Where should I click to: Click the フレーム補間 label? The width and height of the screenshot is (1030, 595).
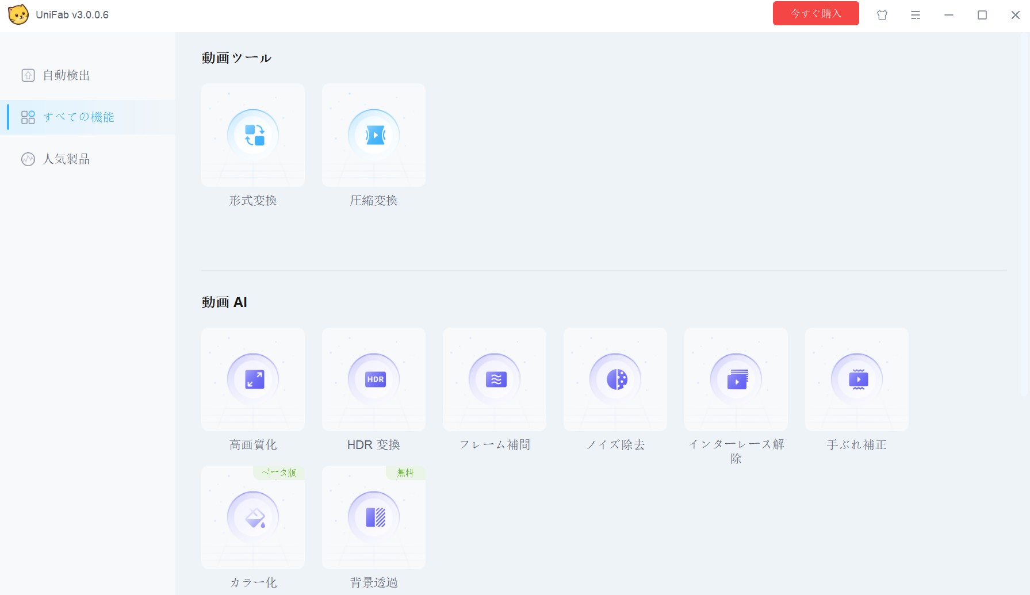click(x=495, y=445)
